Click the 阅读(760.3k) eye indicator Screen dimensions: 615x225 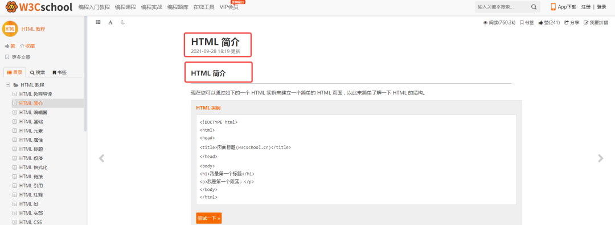499,22
